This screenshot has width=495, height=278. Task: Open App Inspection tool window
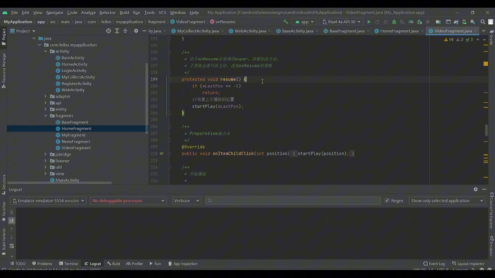pyautogui.click(x=183, y=264)
